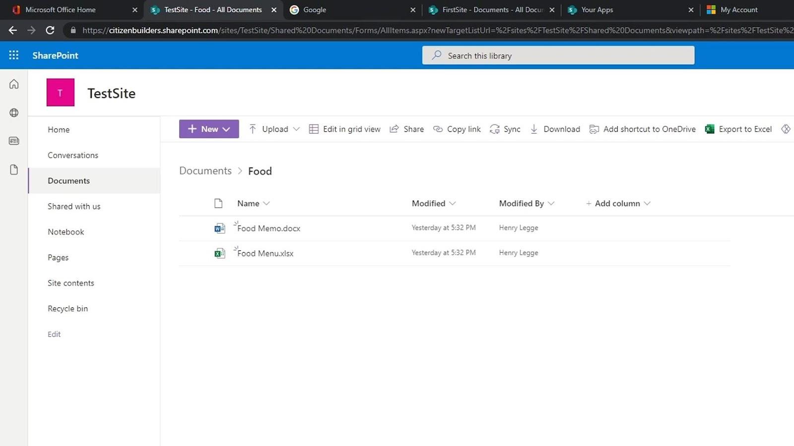Click Henry Legge in Food Menu row
The width and height of the screenshot is (794, 446).
519,253
